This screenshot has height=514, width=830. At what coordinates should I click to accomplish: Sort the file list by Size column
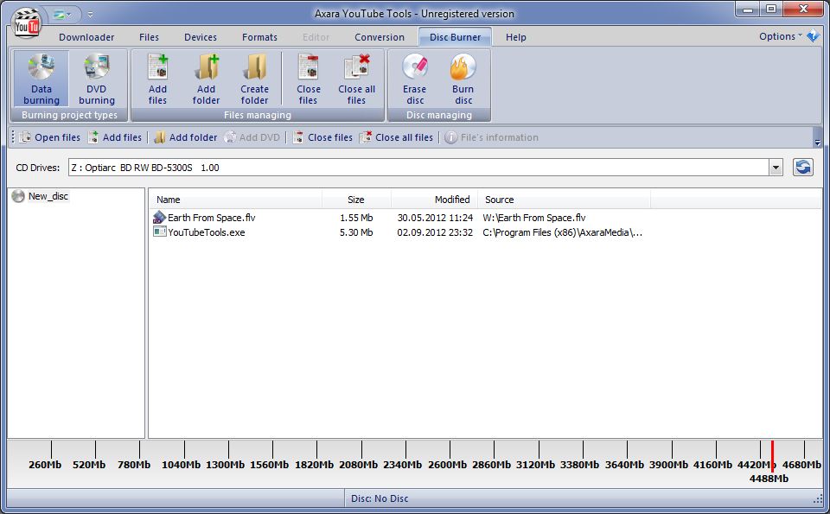coord(357,200)
